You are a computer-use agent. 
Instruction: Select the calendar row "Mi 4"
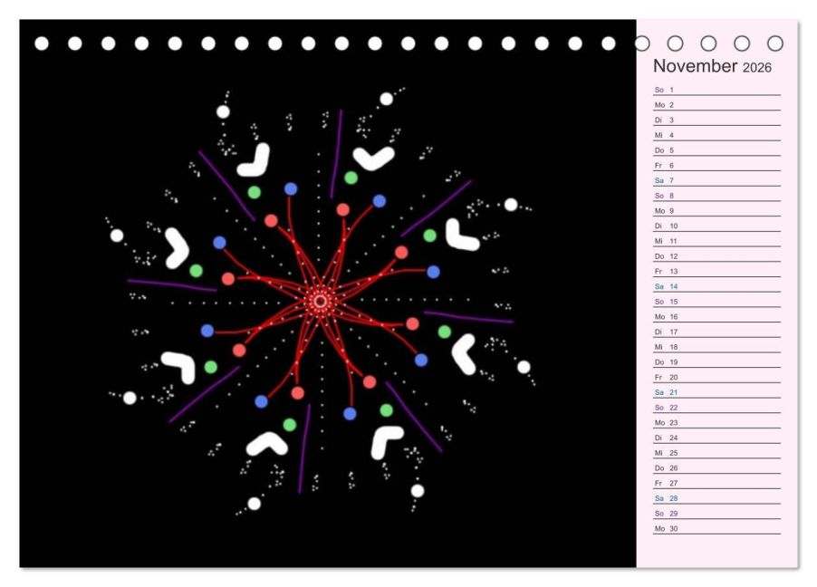click(717, 135)
